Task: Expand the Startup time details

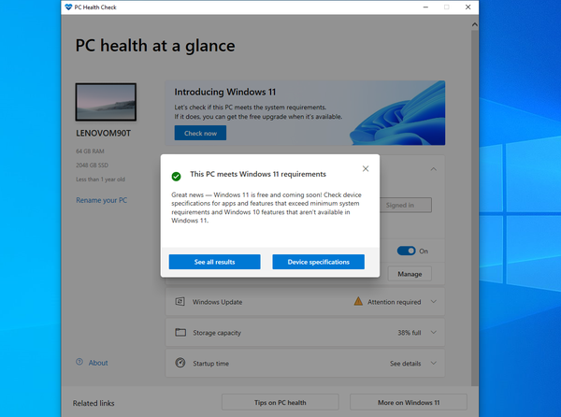Action: pos(433,362)
